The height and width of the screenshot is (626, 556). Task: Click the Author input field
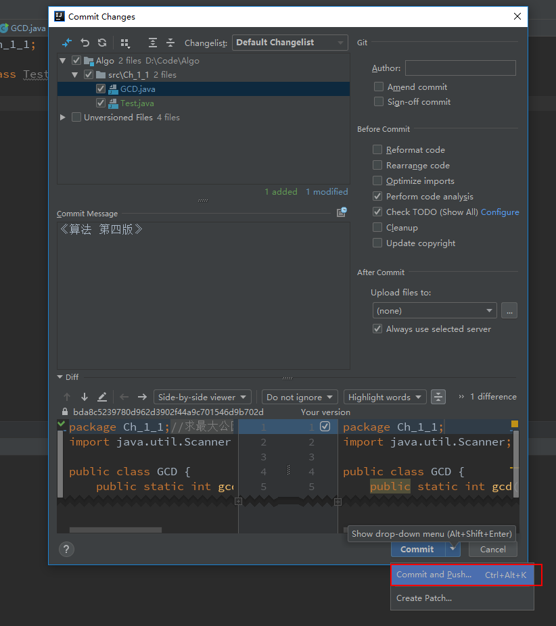click(460, 68)
